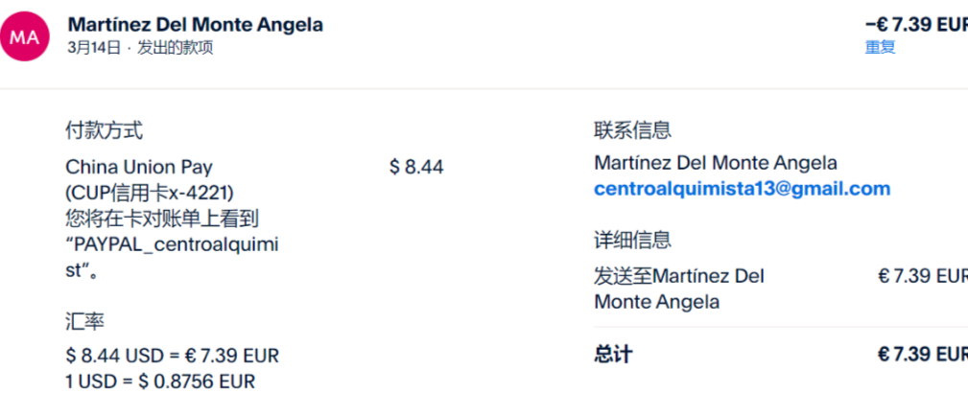Click the 详细信息 section heading
This screenshot has height=393, width=968.
click(x=632, y=240)
